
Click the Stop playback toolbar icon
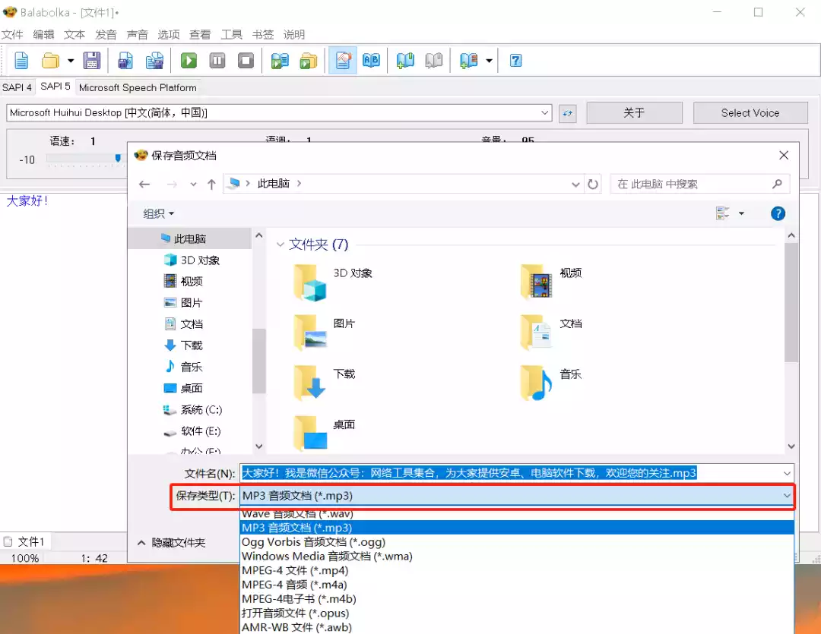246,61
